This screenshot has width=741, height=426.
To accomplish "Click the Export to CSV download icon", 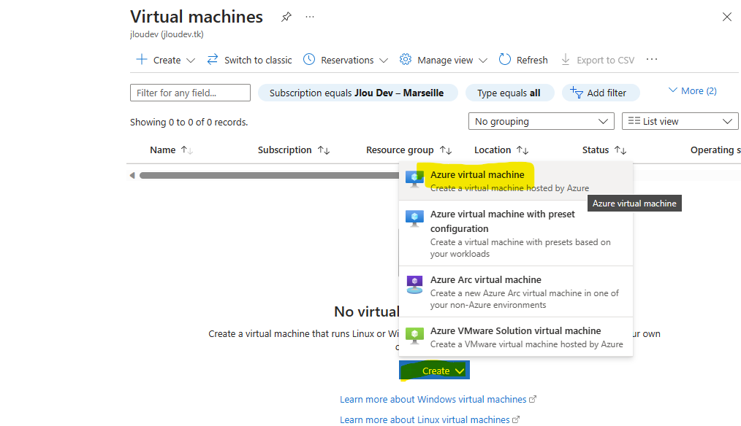I will click(x=565, y=60).
